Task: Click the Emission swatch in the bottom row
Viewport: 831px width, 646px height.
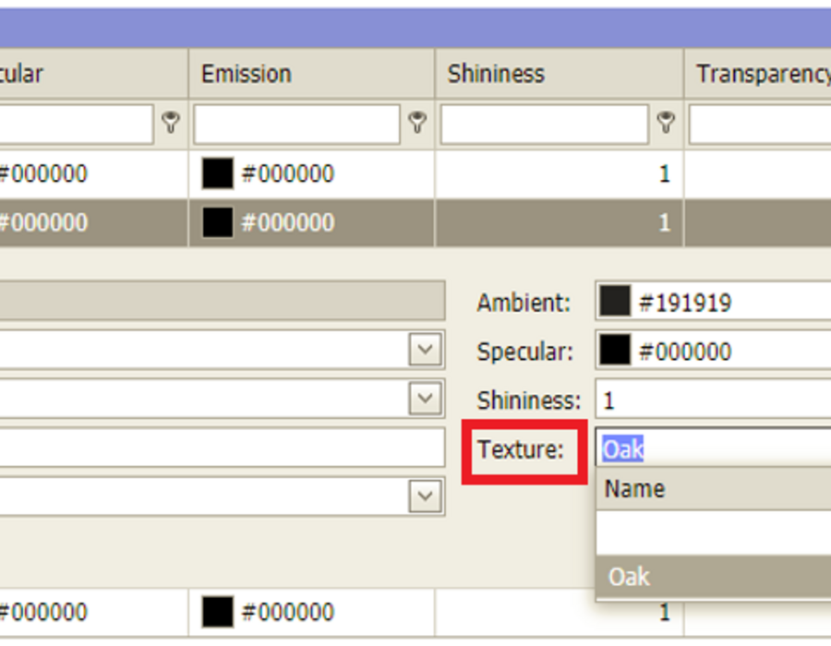Action: click(x=217, y=612)
